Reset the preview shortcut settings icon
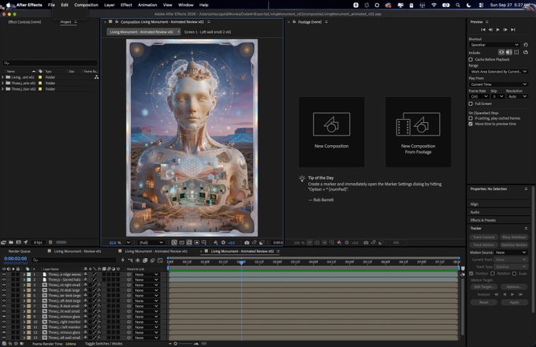Screen dimensions: 536x347 tap(526, 45)
